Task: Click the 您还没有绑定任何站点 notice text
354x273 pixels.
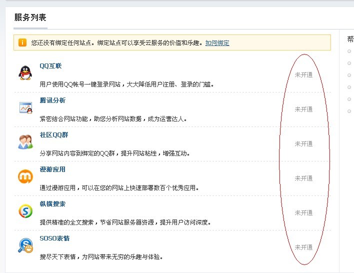Action: pyautogui.click(x=116, y=42)
